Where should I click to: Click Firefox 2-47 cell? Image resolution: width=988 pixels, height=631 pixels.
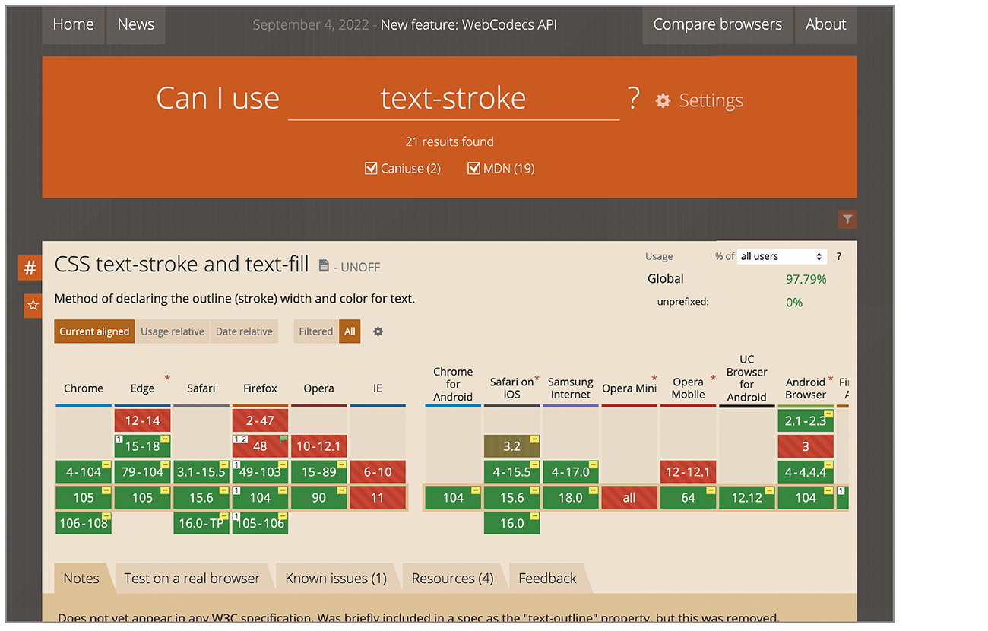(260, 420)
